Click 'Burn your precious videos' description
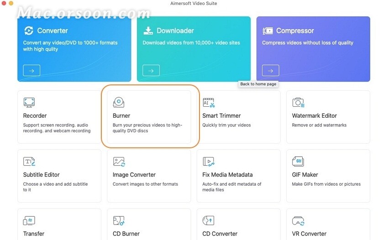Viewport: 388px width, 240px height. click(147, 128)
